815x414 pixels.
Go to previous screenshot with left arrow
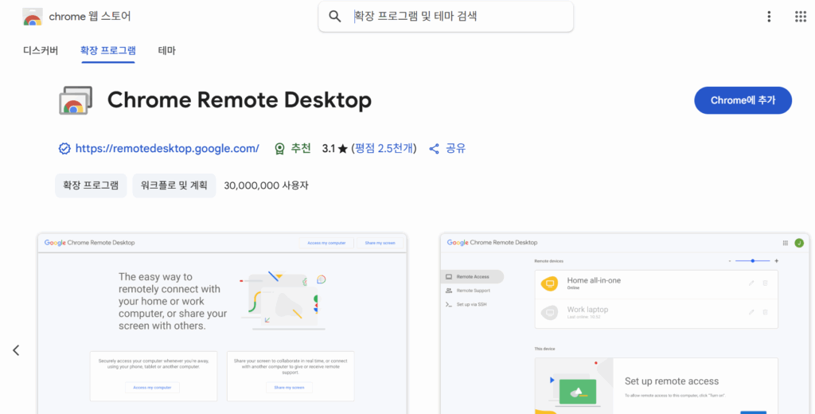[16, 350]
